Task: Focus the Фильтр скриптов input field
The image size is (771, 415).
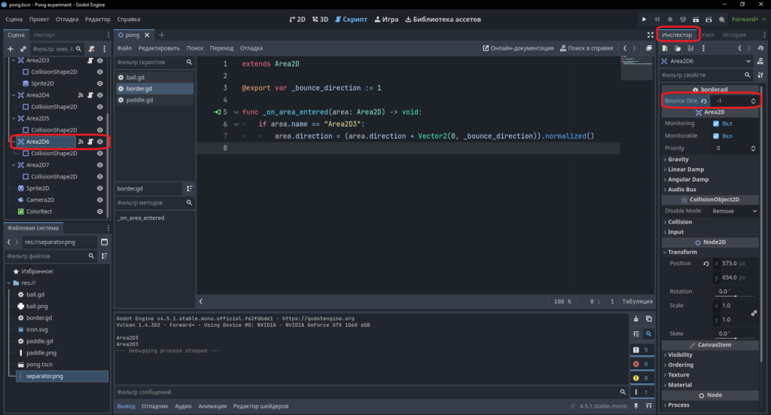Action: pos(154,63)
